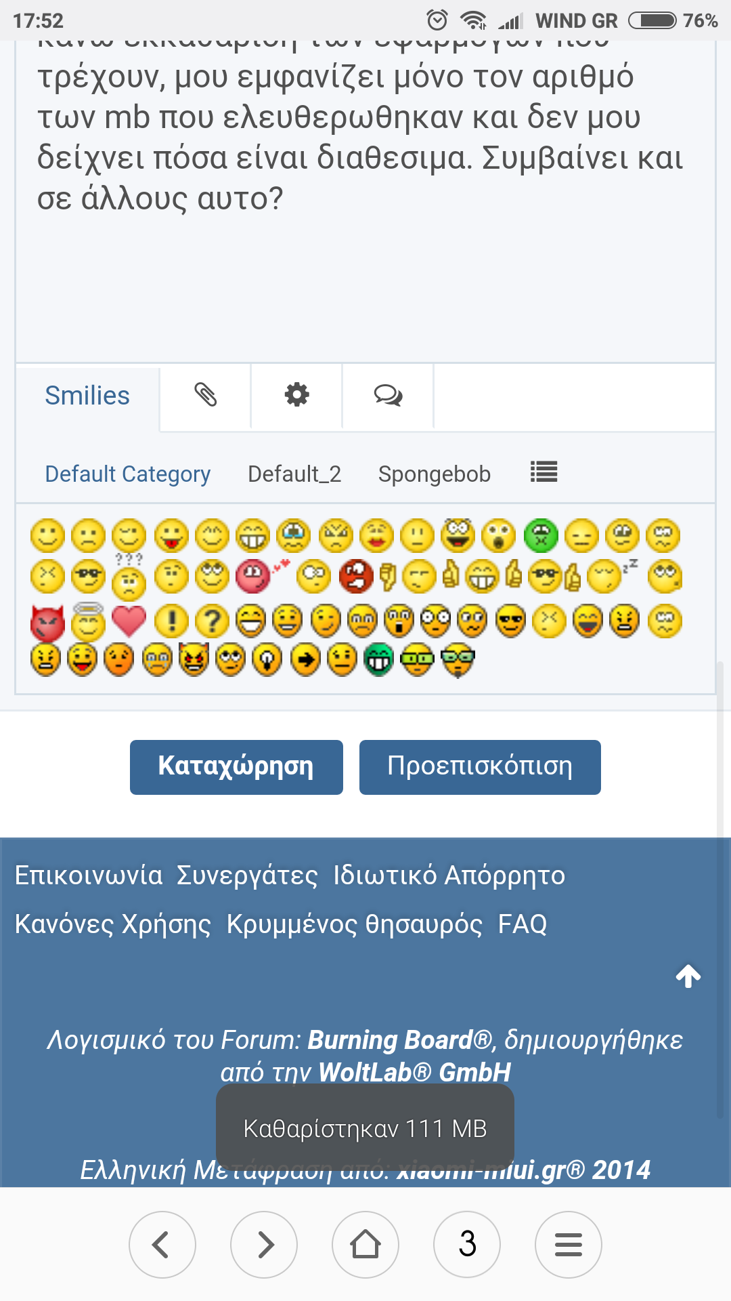This screenshot has width=731, height=1301.
Task: Expand the smiley category list icon
Action: pos(544,472)
